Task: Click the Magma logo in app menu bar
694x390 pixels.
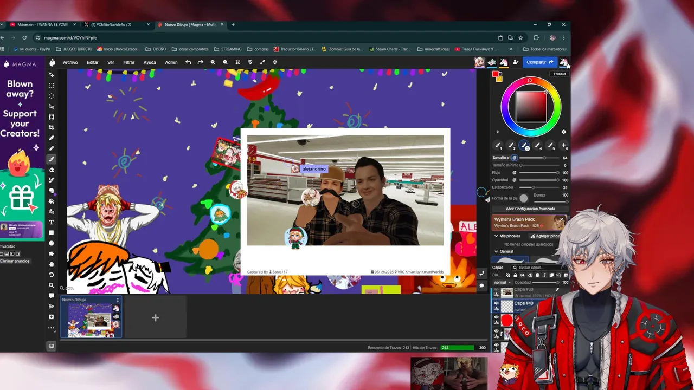Action: [x=52, y=62]
